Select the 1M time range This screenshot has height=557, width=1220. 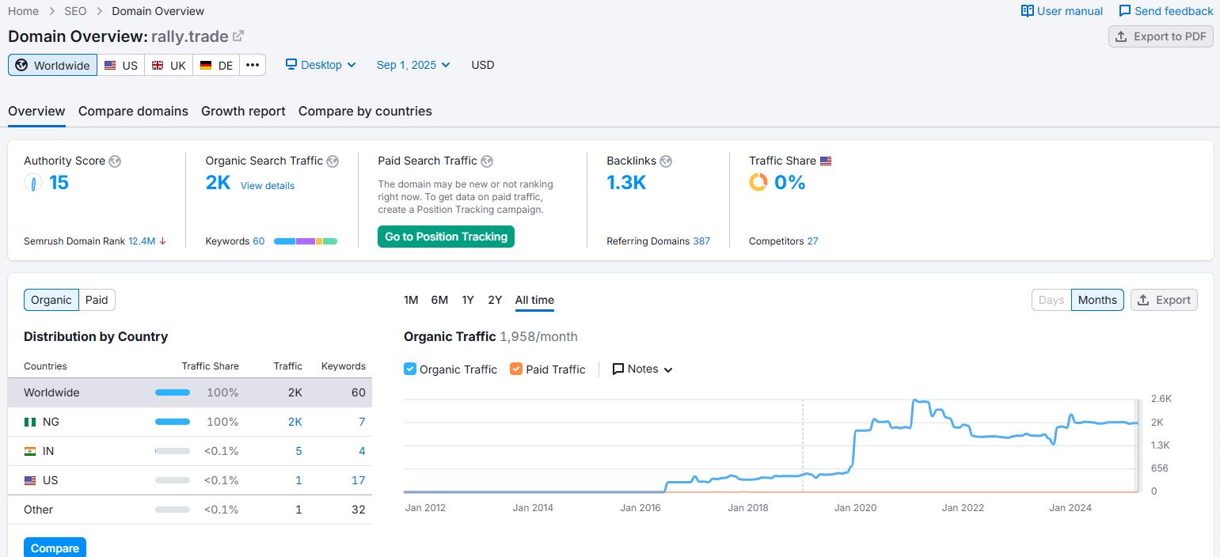pyautogui.click(x=411, y=300)
